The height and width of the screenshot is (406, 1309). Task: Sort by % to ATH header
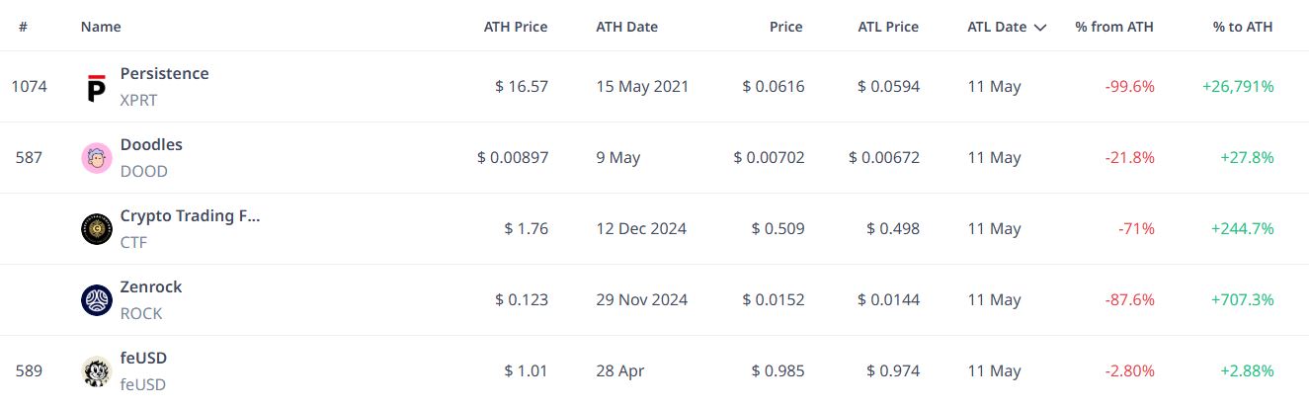pos(1243,28)
